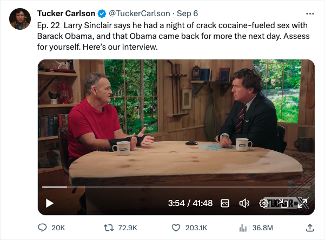Click the blue verified badge
This screenshot has width=325, height=240.
[x=102, y=14]
